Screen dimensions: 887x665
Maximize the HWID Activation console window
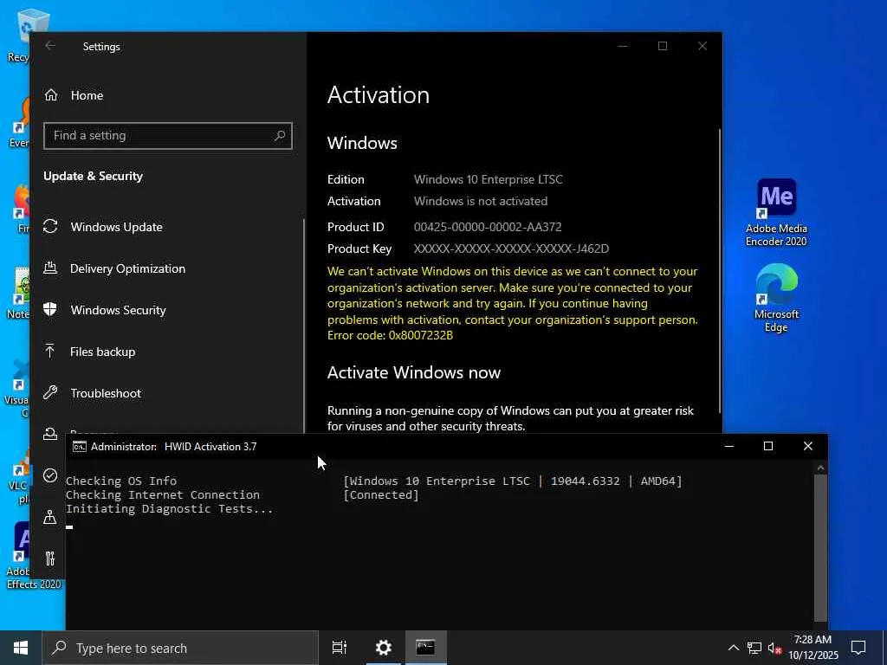click(x=768, y=447)
